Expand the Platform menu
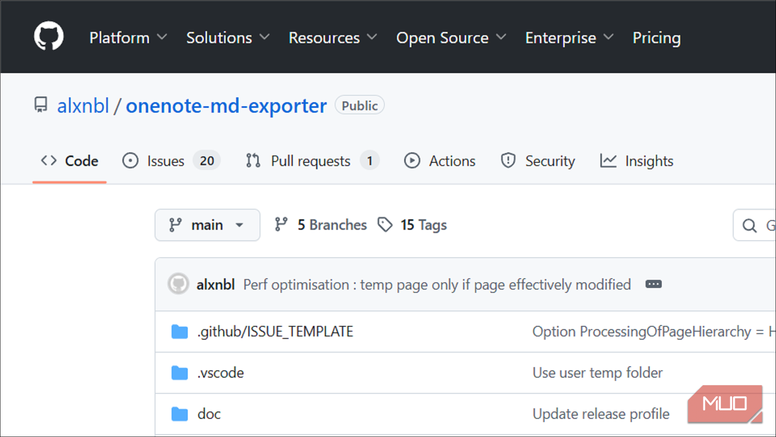Viewport: 776px width, 437px height. (128, 38)
